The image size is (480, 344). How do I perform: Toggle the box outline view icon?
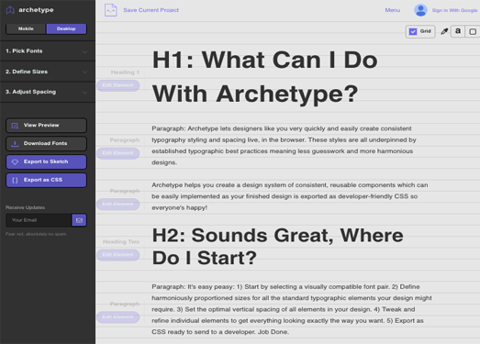[473, 31]
